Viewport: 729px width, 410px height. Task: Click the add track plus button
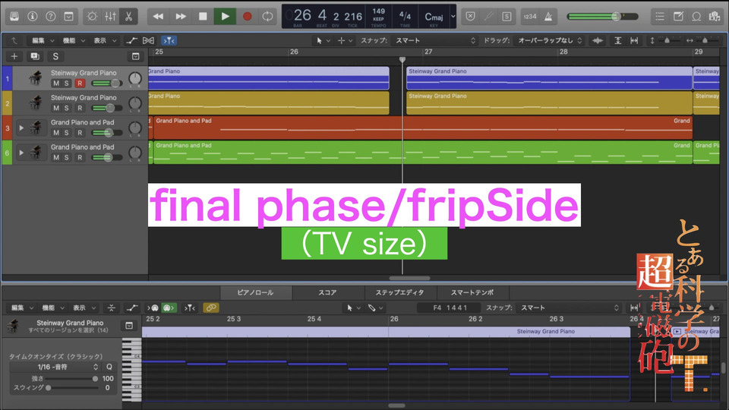(x=14, y=56)
